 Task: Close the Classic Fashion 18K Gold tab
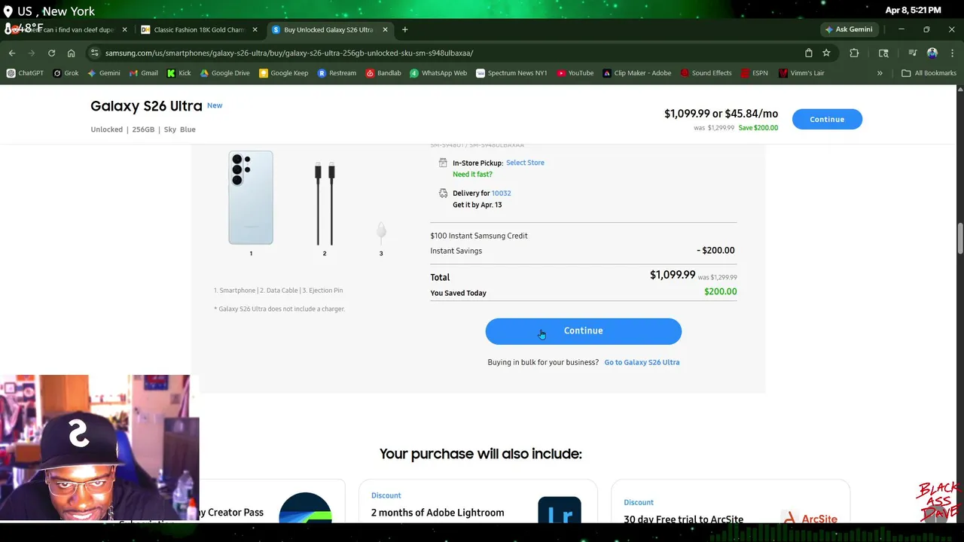pyautogui.click(x=255, y=29)
